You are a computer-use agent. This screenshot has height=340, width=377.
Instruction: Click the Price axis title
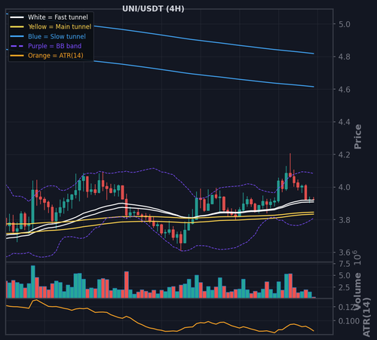(357, 136)
